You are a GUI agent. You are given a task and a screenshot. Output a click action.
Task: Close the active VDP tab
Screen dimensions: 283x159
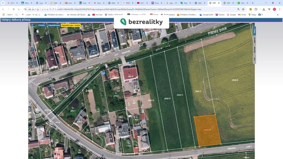pos(219,3)
